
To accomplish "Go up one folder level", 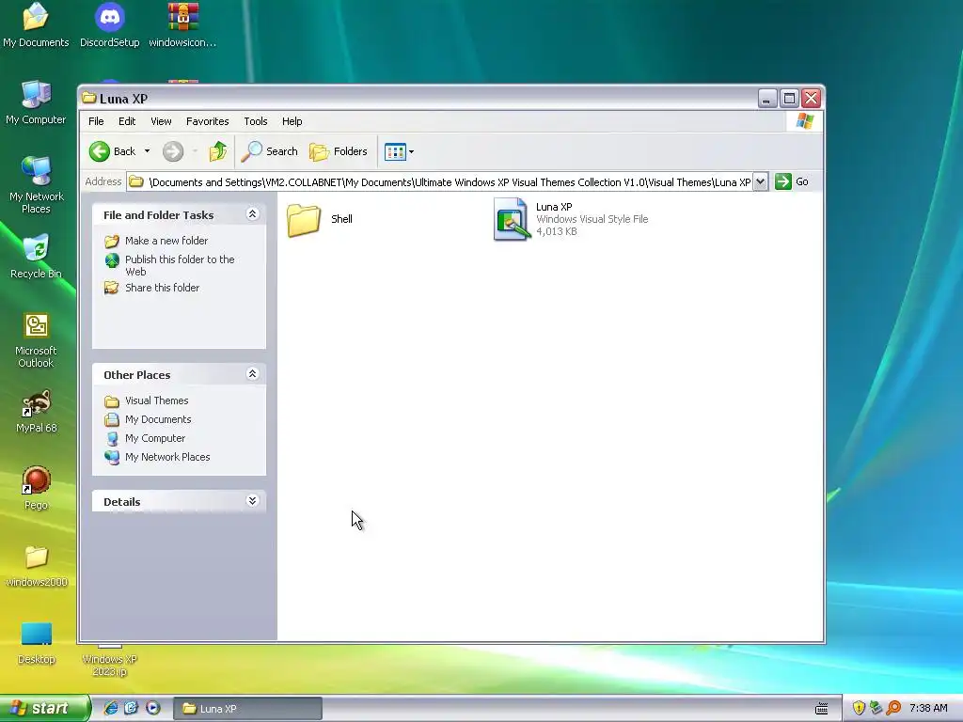I will 218,151.
